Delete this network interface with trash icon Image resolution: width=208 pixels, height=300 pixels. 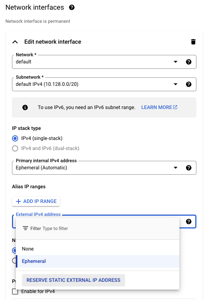193,42
